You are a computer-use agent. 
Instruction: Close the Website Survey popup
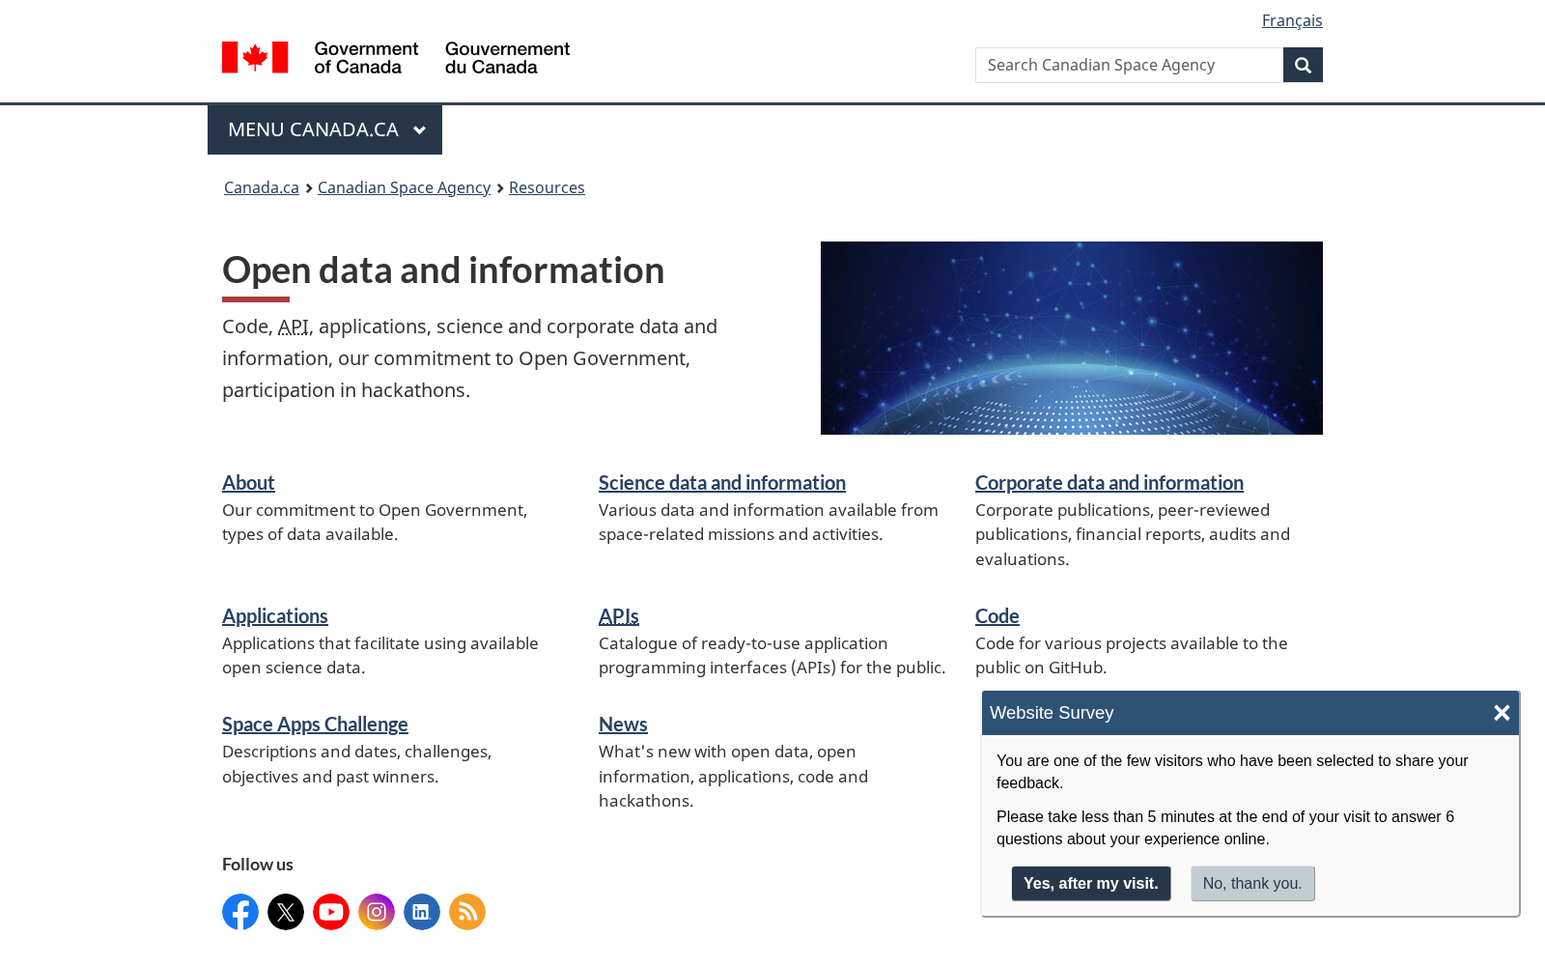pyautogui.click(x=1502, y=713)
